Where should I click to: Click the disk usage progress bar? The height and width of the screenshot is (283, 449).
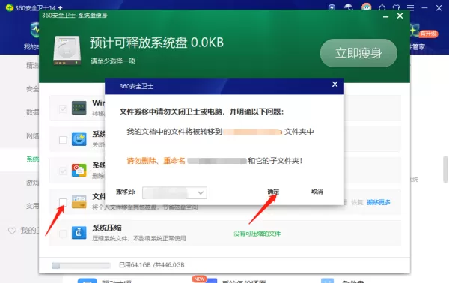(x=81, y=266)
